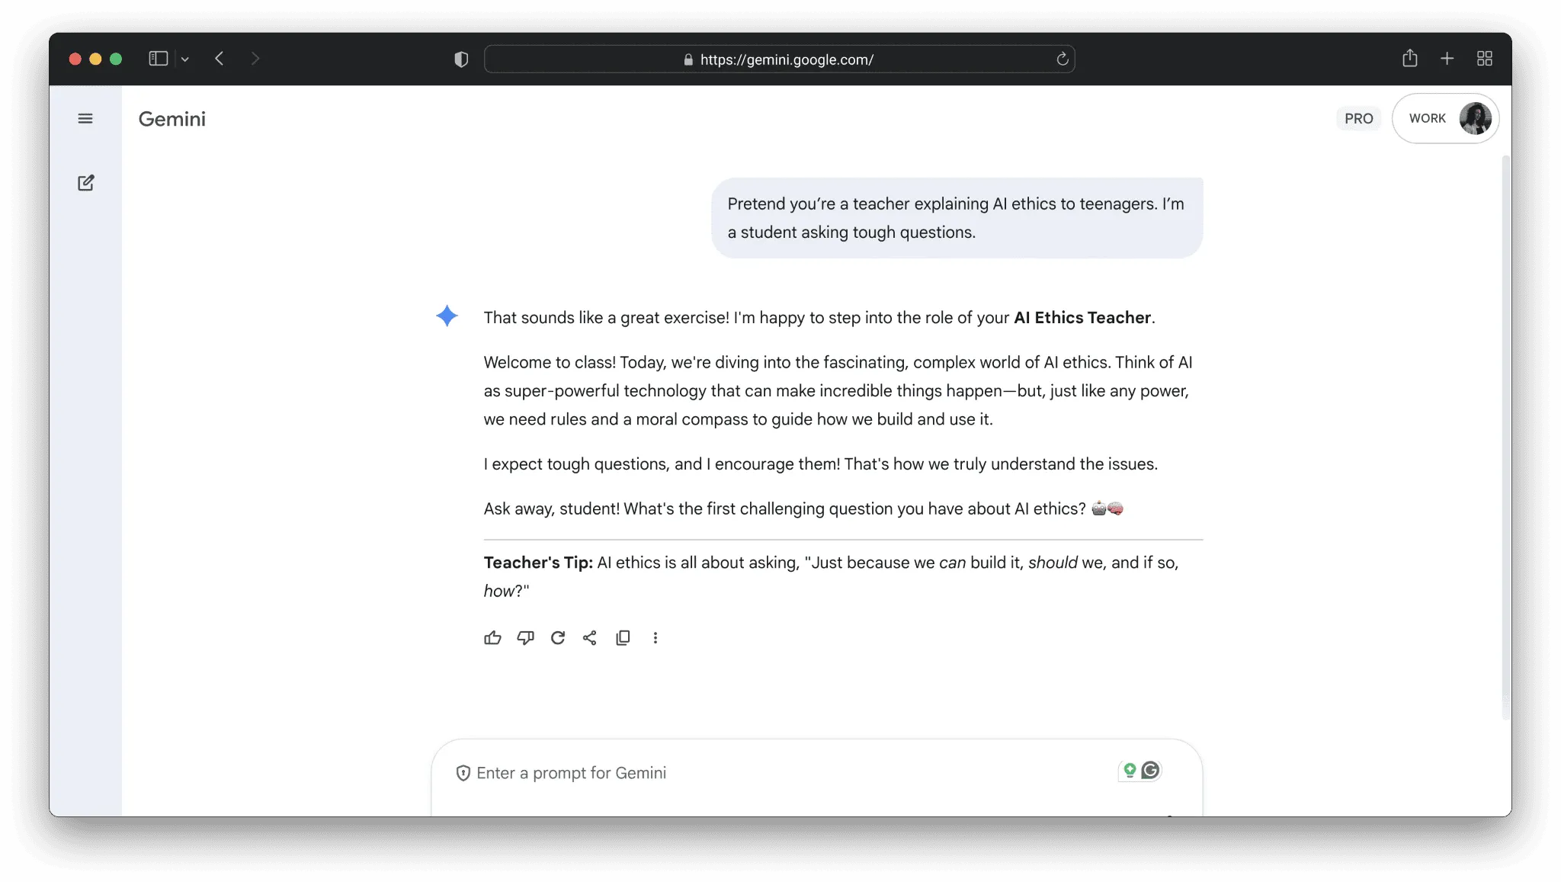Screen dimensions: 1561x882
Task: Open the PRO plan badge
Action: tap(1358, 119)
